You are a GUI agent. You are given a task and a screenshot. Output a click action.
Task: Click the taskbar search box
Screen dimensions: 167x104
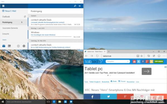[x=25, y=102]
